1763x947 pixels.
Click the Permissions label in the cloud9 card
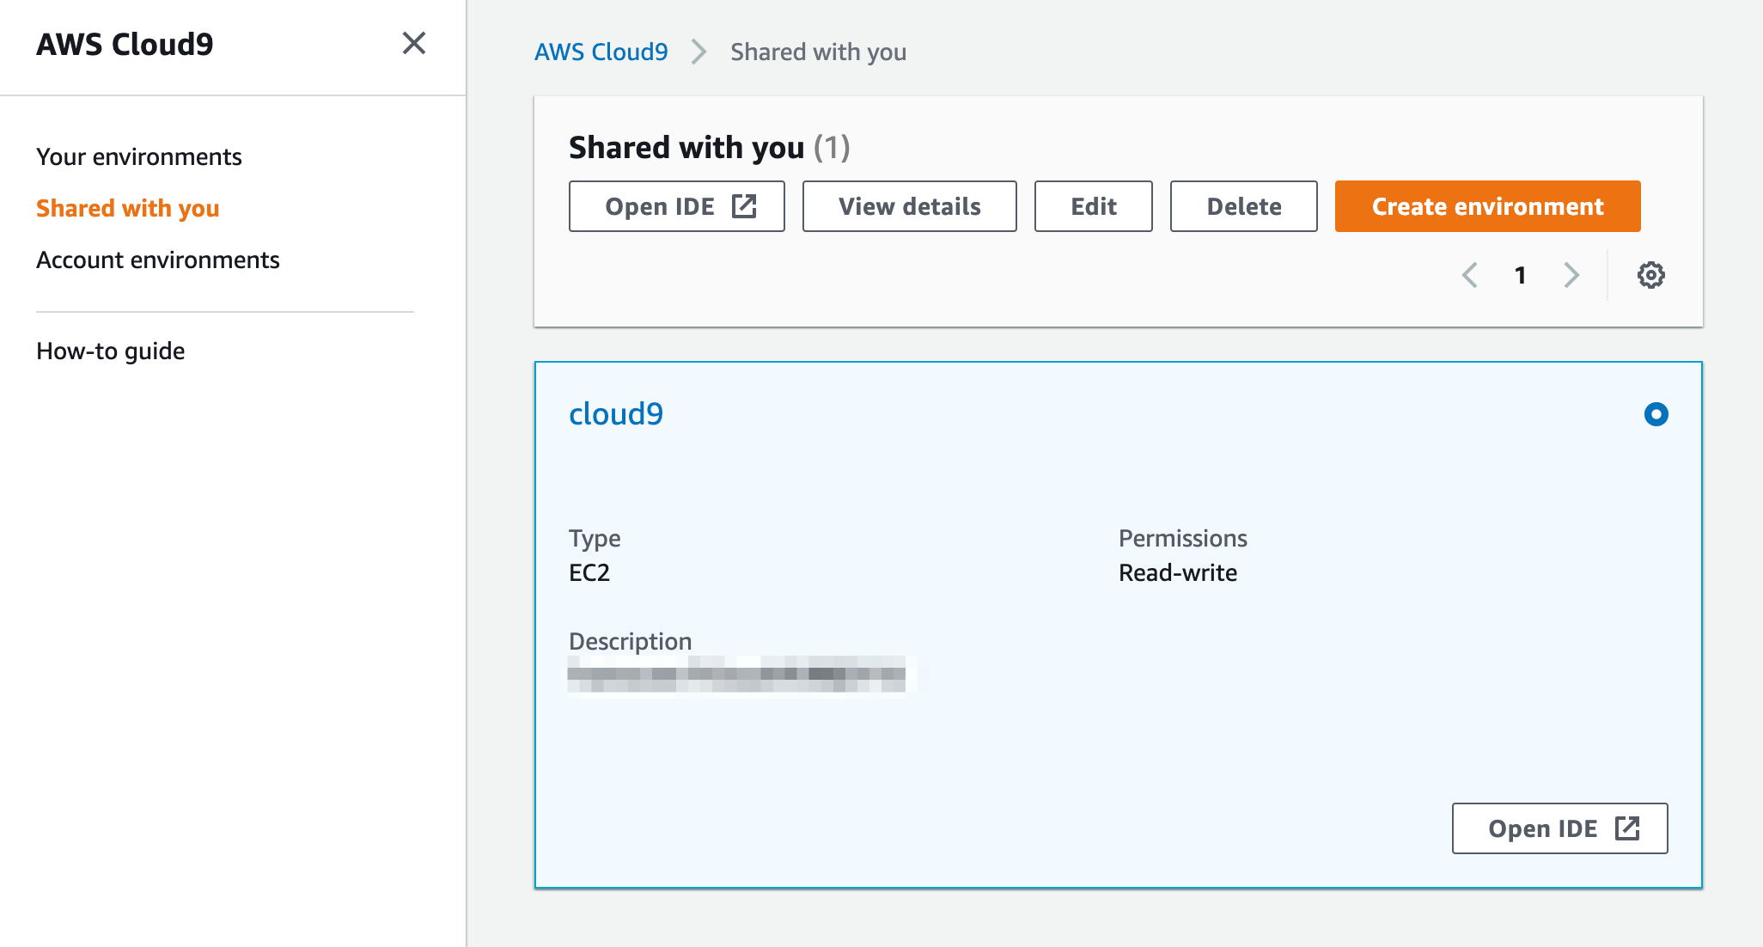click(x=1182, y=538)
